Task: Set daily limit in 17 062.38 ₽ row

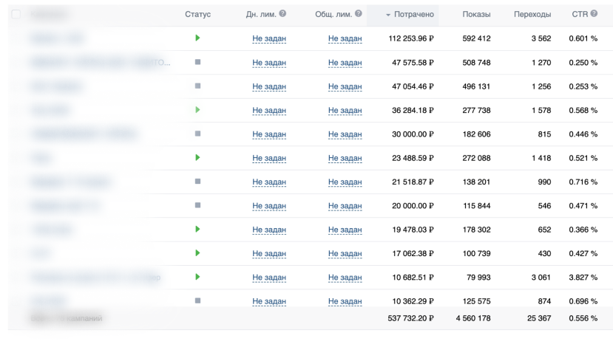Action: coord(269,254)
